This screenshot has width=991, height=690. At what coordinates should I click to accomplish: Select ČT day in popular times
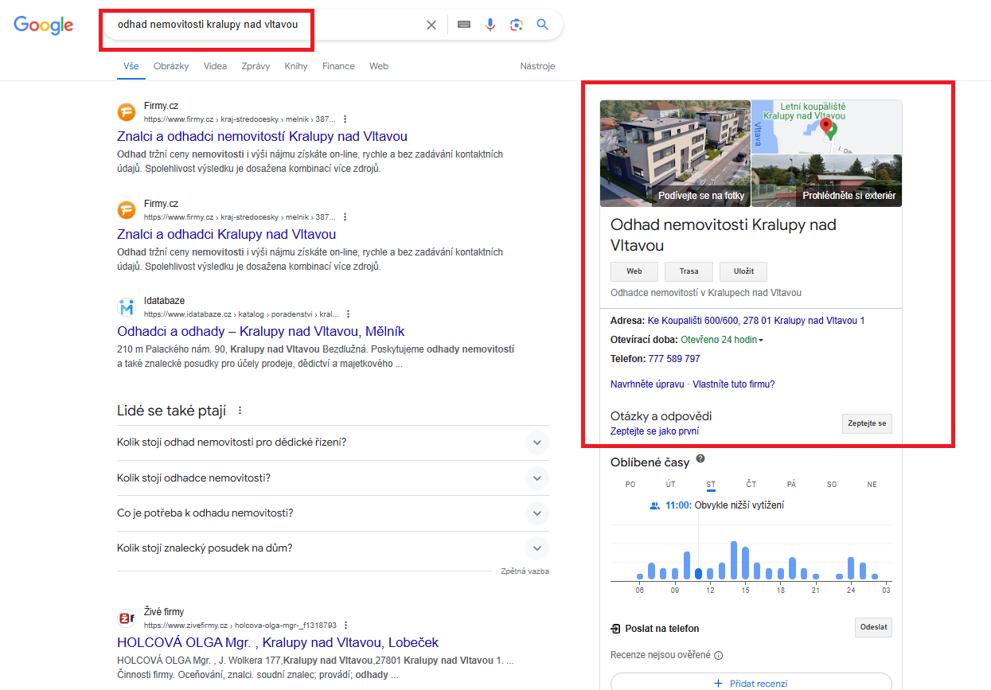pos(751,485)
